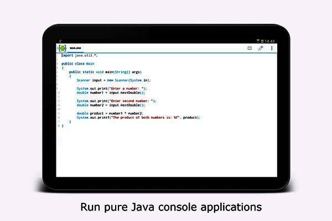Toggle edit mode with the pencil icon
332x221 pixels.
[x=261, y=48]
